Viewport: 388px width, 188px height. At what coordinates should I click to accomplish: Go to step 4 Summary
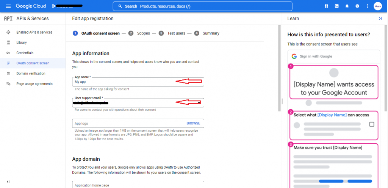207,33
